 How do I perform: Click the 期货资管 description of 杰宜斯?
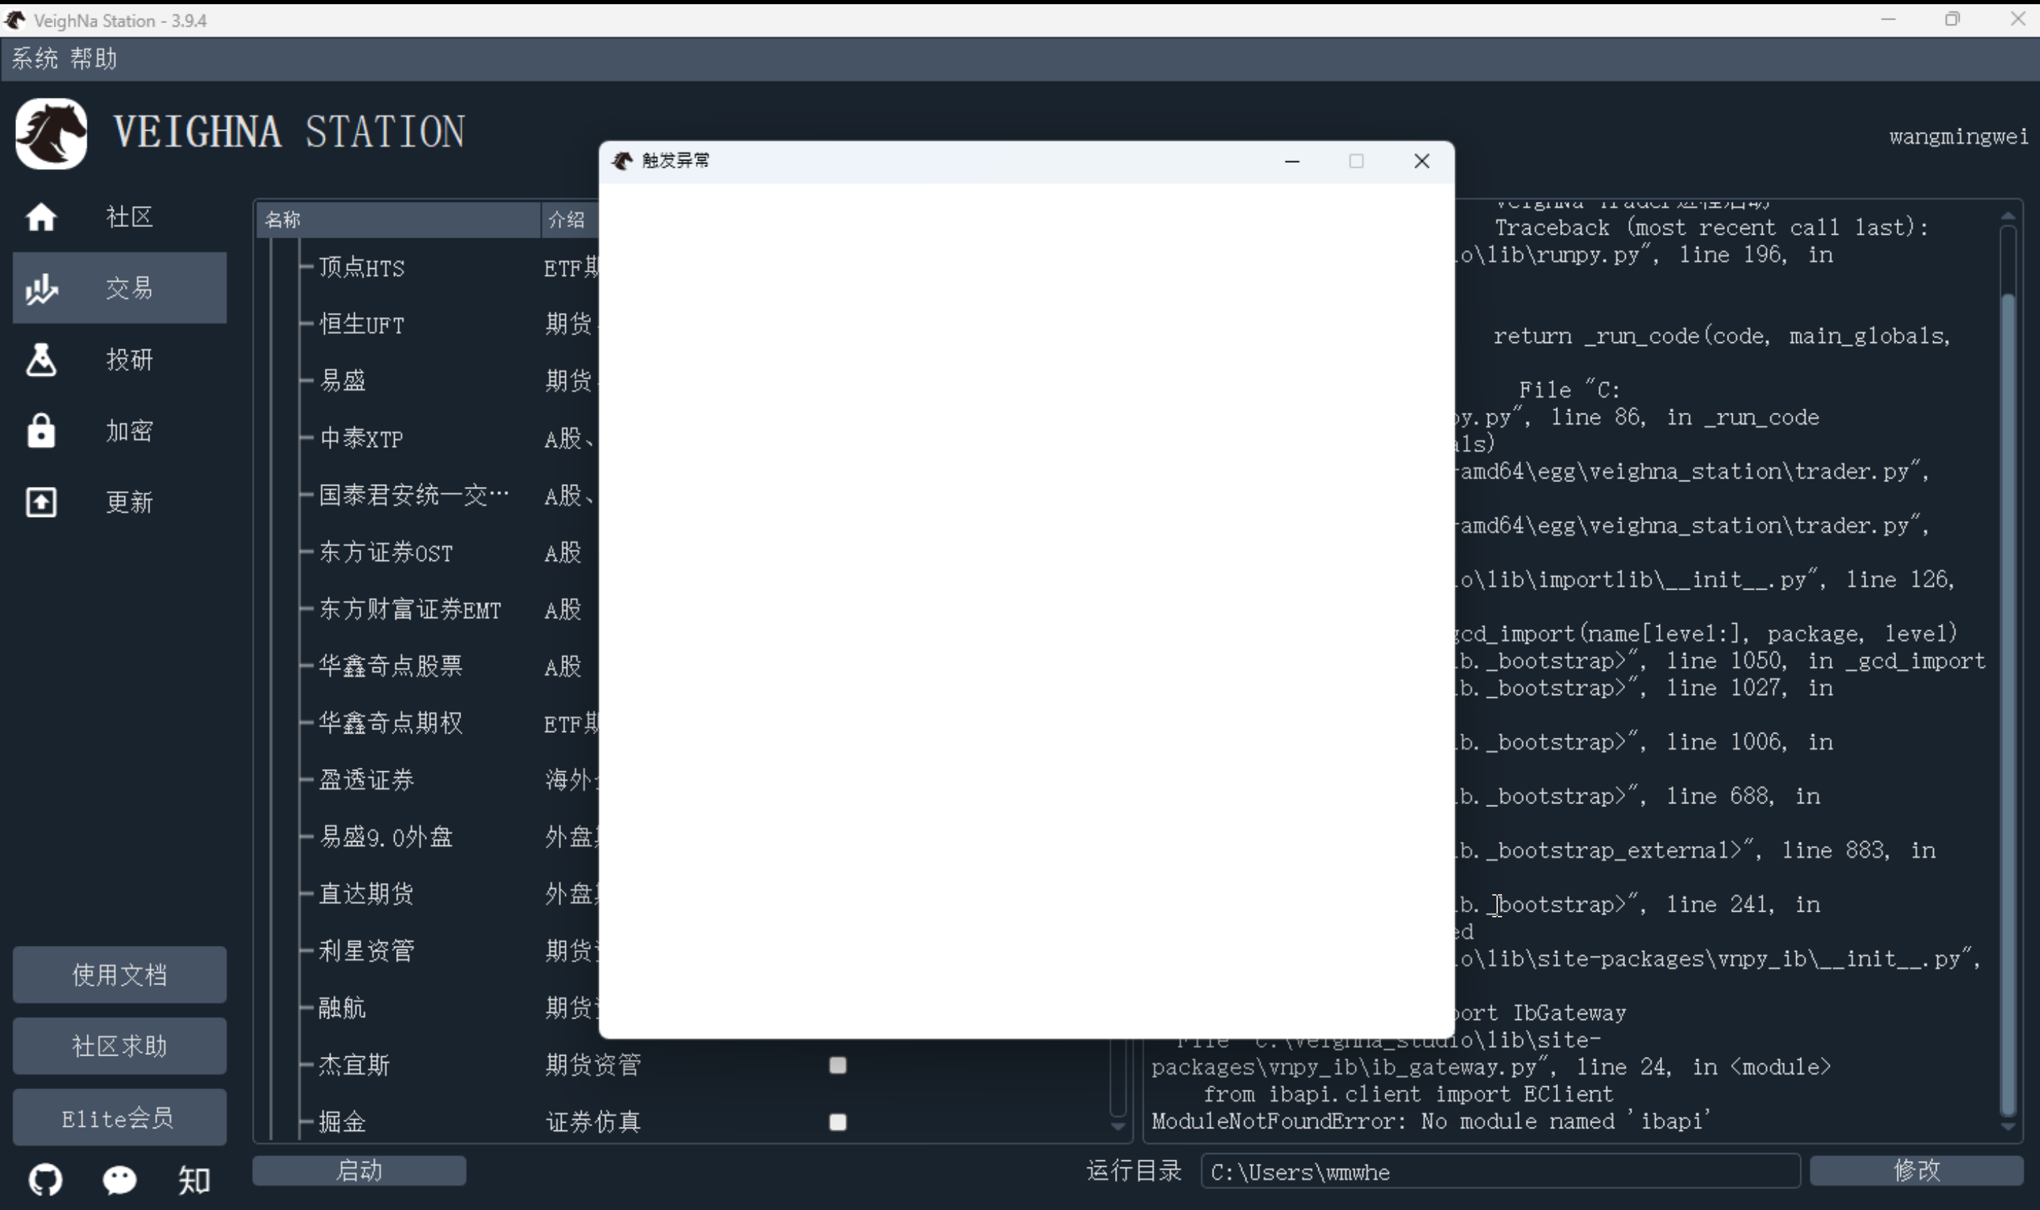pyautogui.click(x=592, y=1065)
